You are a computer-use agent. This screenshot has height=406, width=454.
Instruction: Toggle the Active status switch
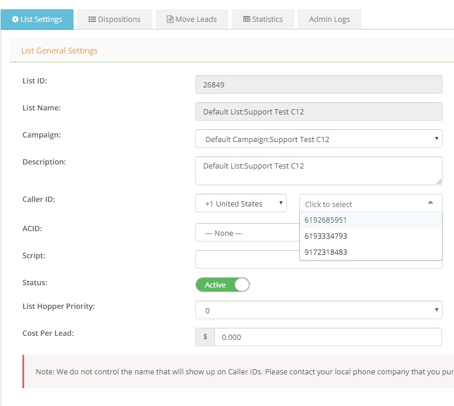222,285
